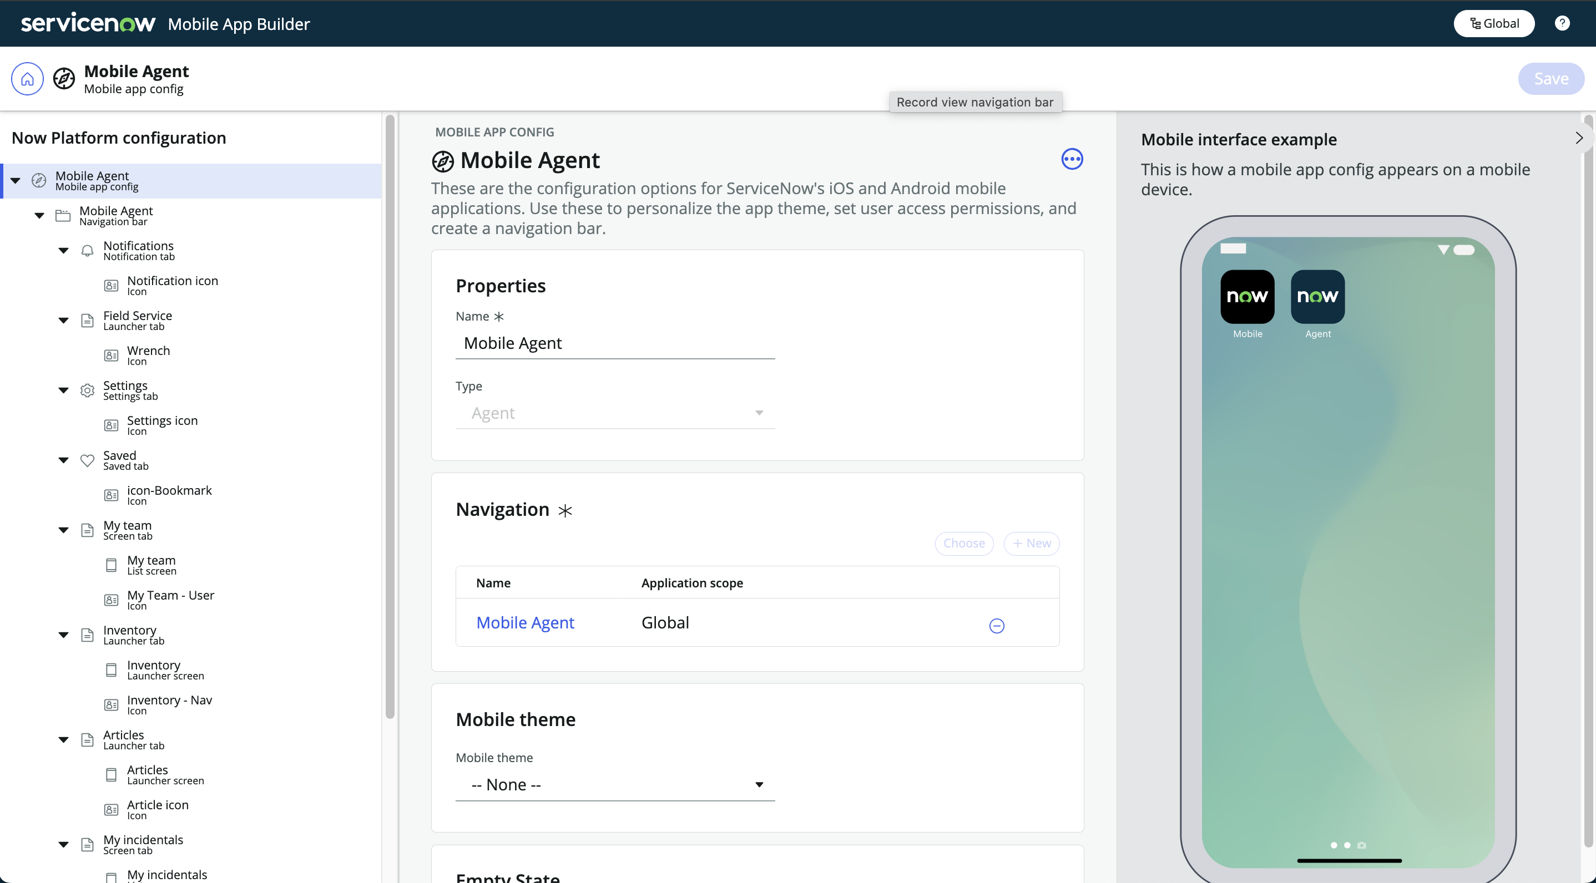Select the Wrench Icon tree row label

click(148, 356)
